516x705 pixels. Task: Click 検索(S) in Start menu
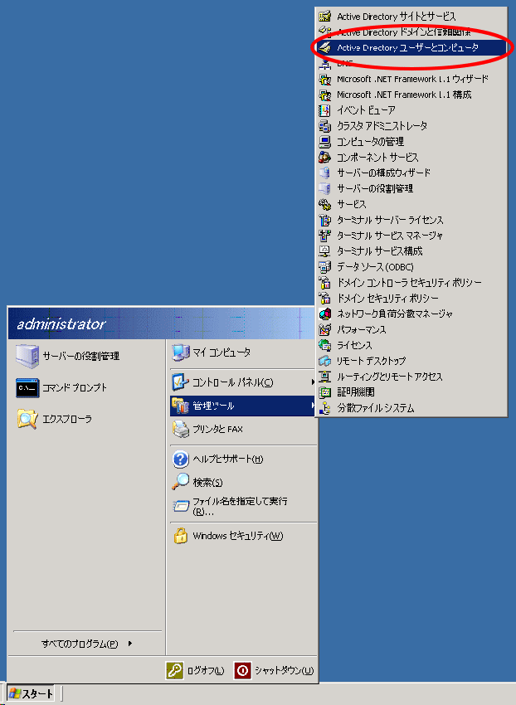click(x=243, y=483)
